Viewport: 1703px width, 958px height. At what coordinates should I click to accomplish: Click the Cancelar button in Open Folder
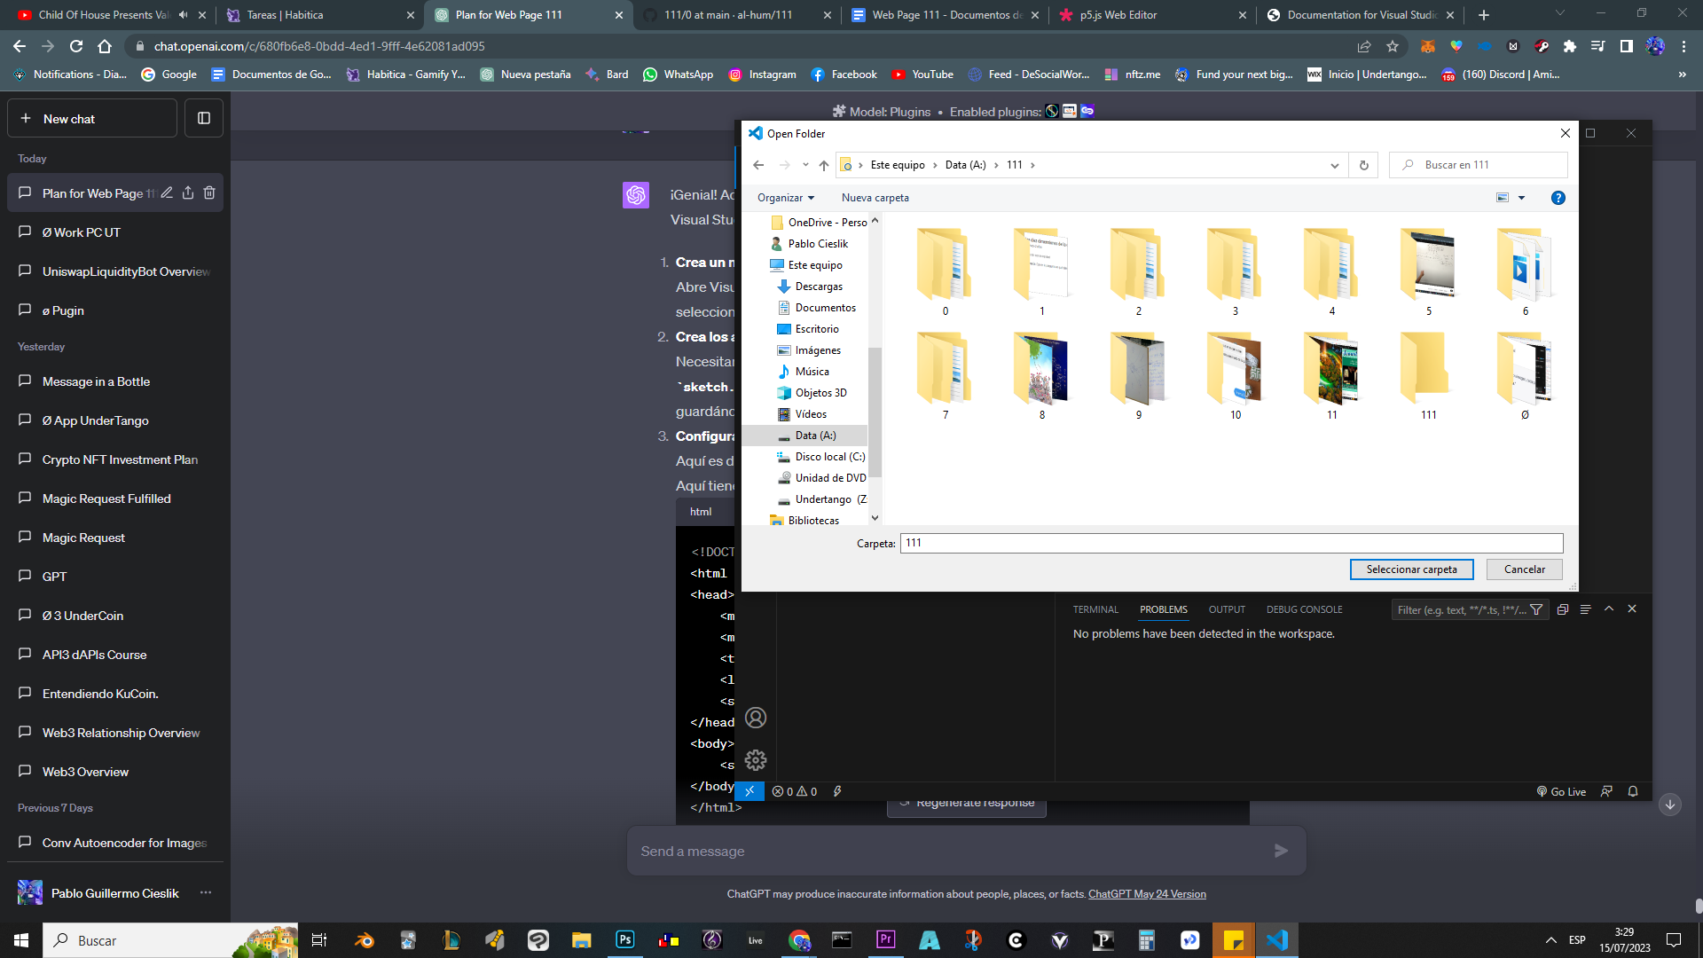(1524, 569)
